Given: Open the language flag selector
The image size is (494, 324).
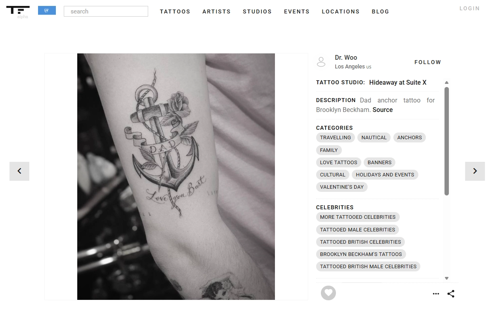Looking at the screenshot, I should tap(47, 11).
